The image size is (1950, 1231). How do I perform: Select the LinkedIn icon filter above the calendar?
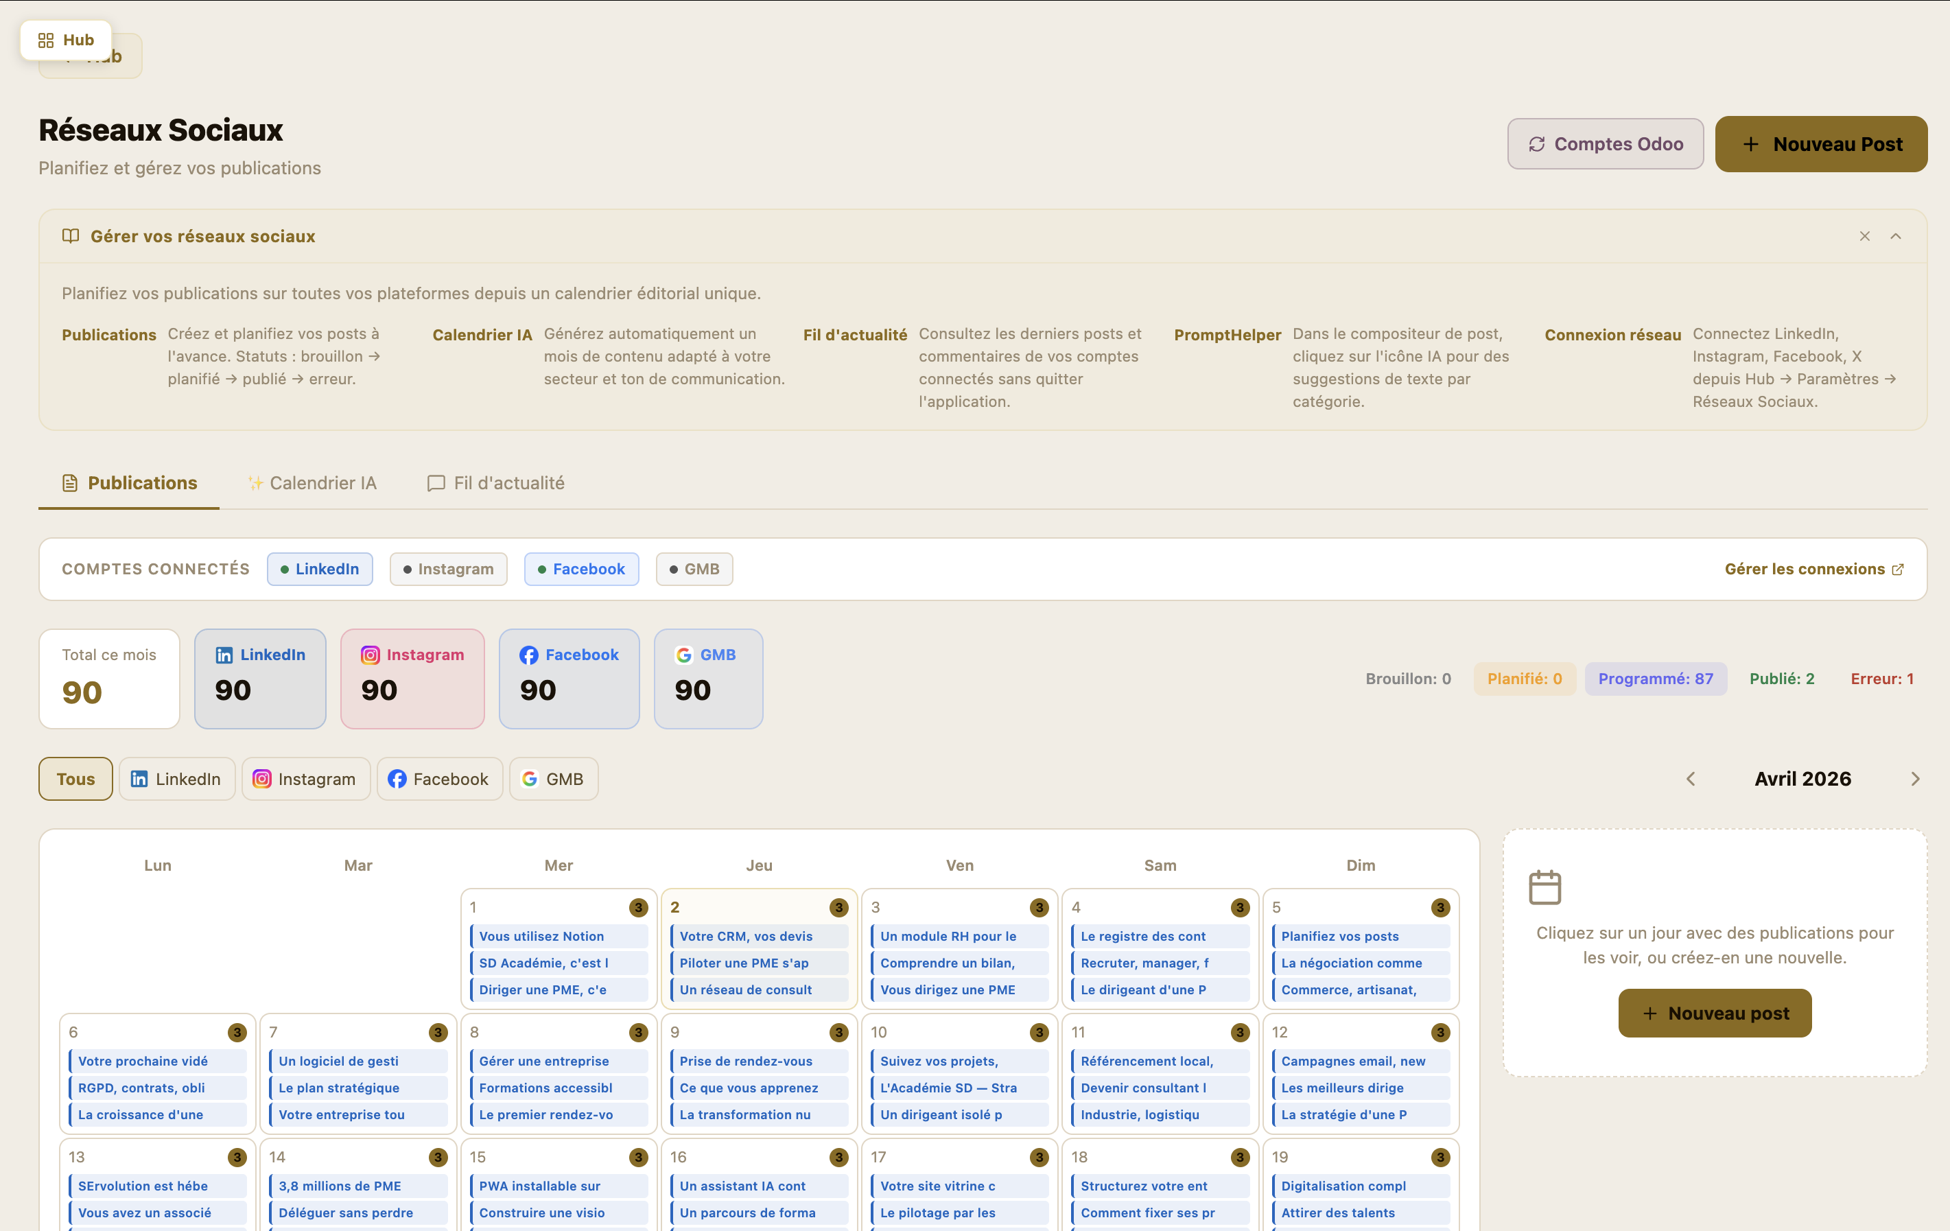[x=139, y=778]
